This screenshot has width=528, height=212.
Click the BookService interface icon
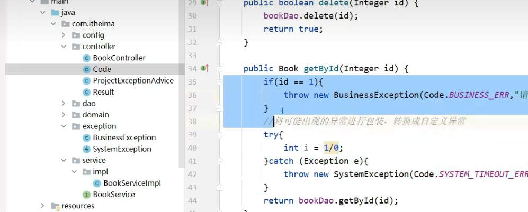pos(87,195)
